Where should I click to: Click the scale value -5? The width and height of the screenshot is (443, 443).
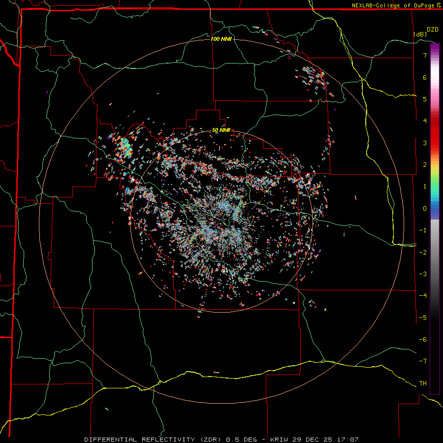point(423,317)
